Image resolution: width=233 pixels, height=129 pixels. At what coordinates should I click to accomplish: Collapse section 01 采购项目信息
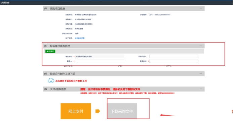click(x=201, y=8)
